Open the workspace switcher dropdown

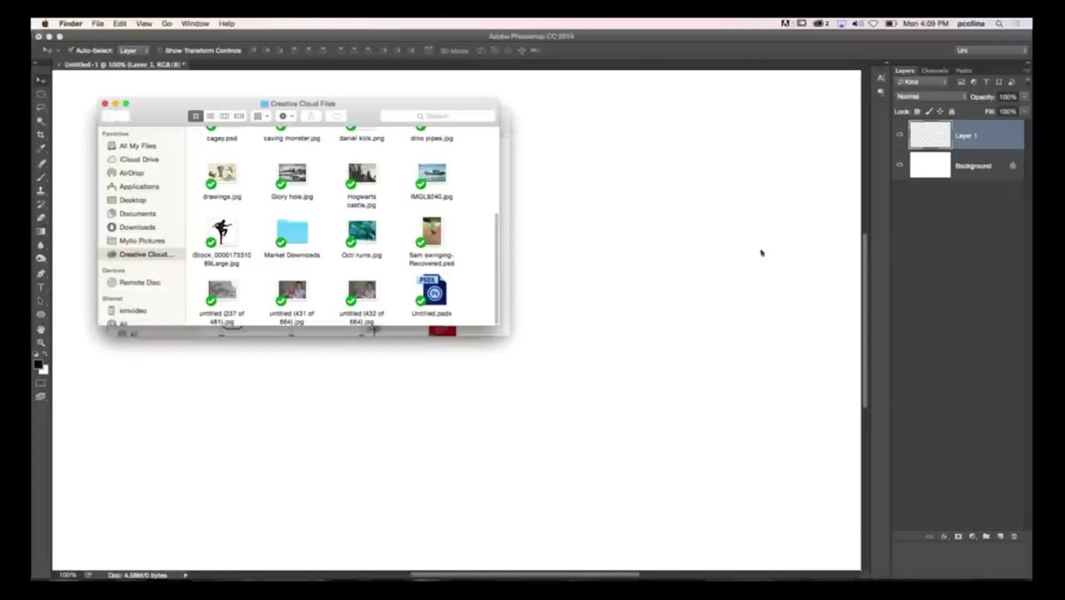click(x=990, y=51)
